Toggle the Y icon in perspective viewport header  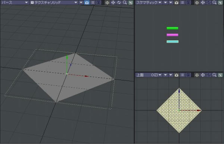[99, 3]
